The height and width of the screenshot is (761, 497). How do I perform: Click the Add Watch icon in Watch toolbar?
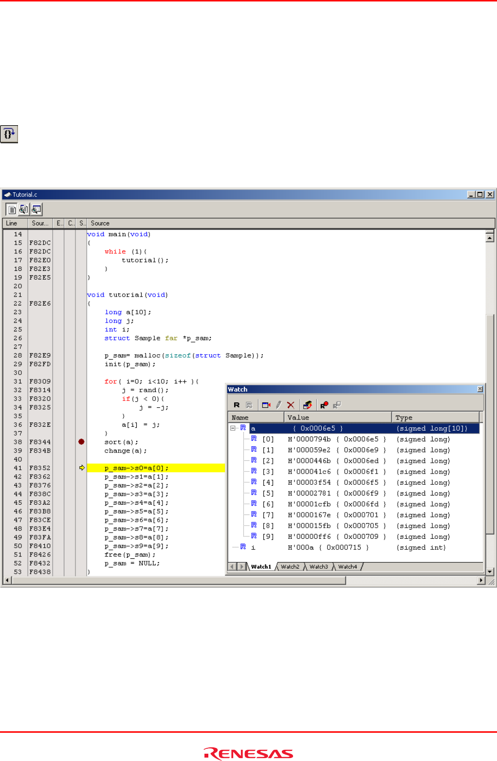tap(266, 405)
